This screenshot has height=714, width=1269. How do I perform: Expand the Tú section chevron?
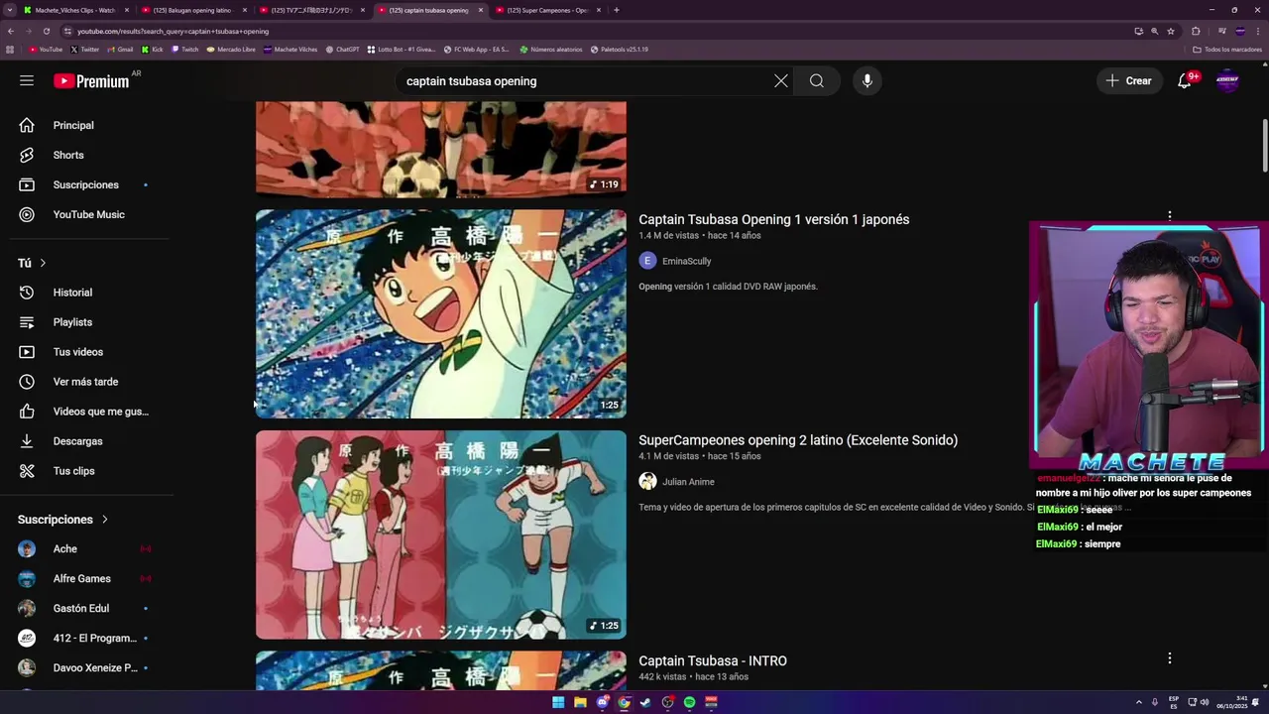tap(43, 263)
